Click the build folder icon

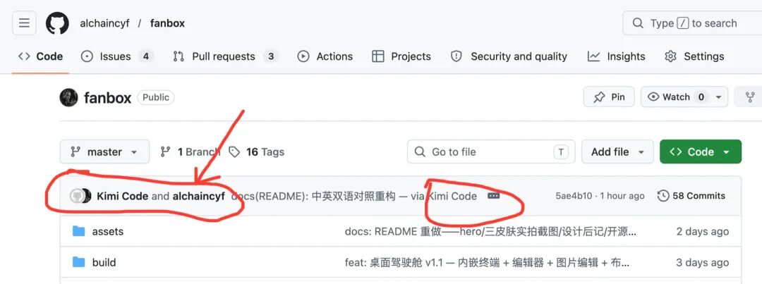[x=79, y=262]
